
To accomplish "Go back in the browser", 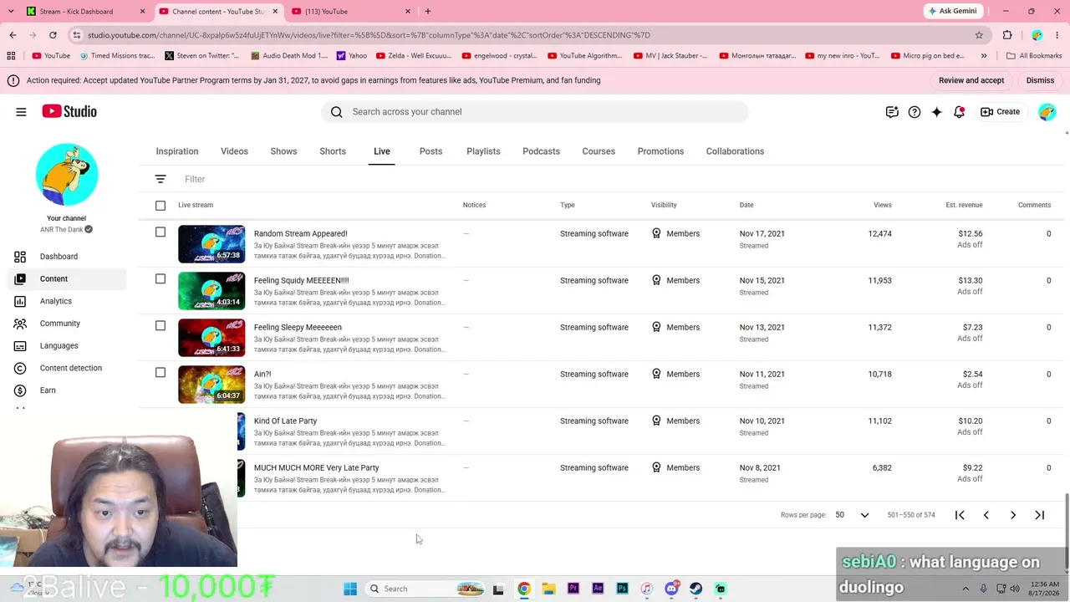I will pyautogui.click(x=13, y=35).
